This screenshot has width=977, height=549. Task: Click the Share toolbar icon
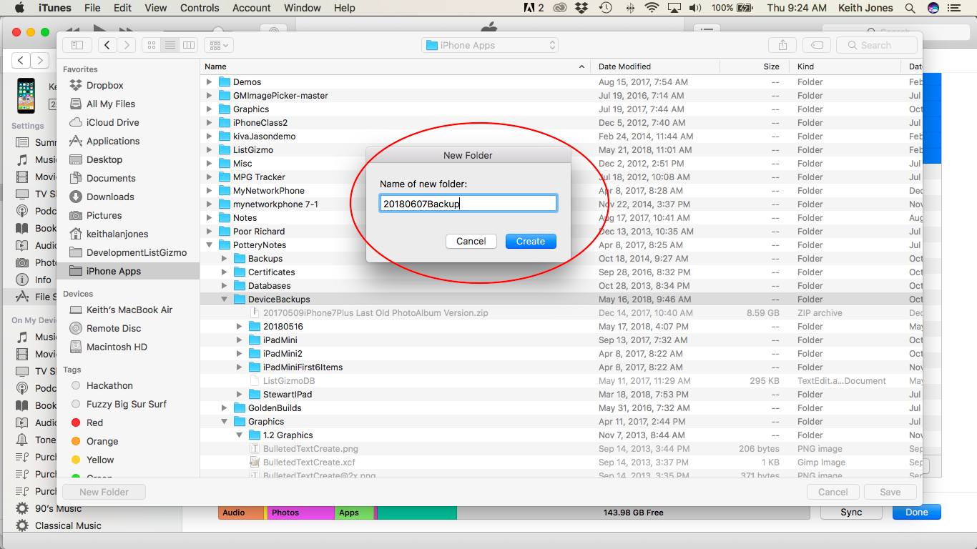pyautogui.click(x=782, y=45)
